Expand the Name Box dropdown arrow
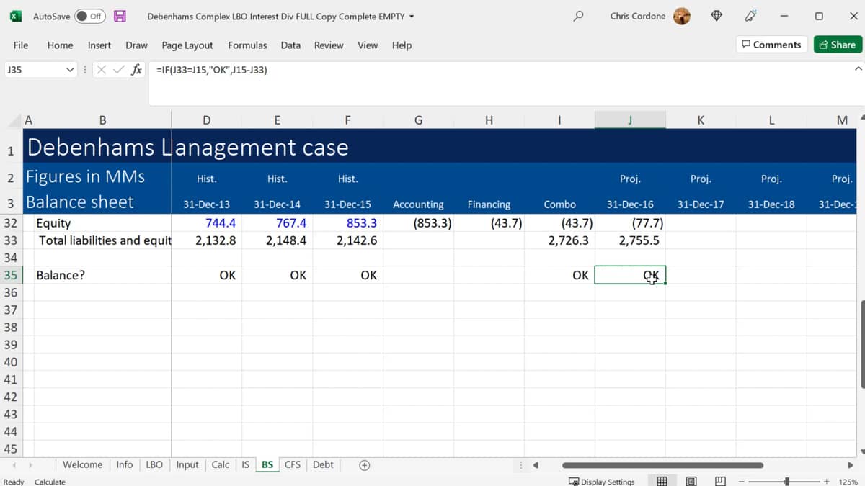865x486 pixels. [70, 70]
